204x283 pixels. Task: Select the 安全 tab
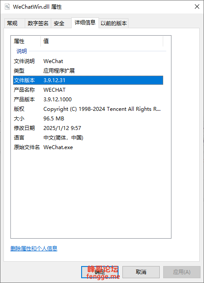pos(61,23)
